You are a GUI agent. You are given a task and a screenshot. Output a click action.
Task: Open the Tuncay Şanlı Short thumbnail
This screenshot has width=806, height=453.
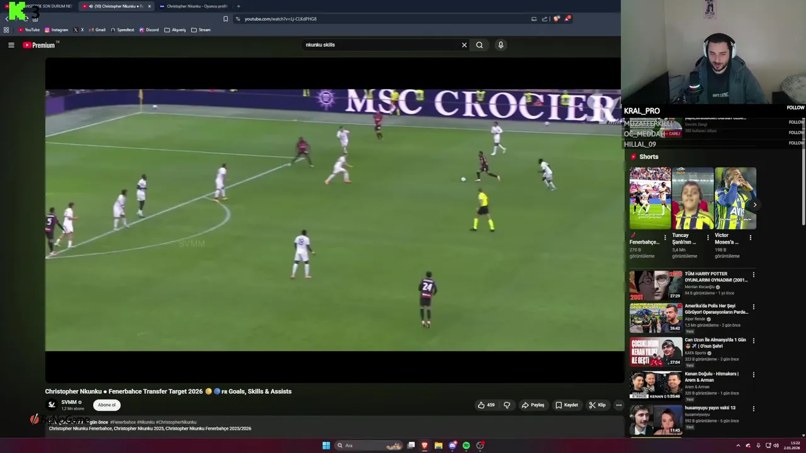tap(693, 198)
